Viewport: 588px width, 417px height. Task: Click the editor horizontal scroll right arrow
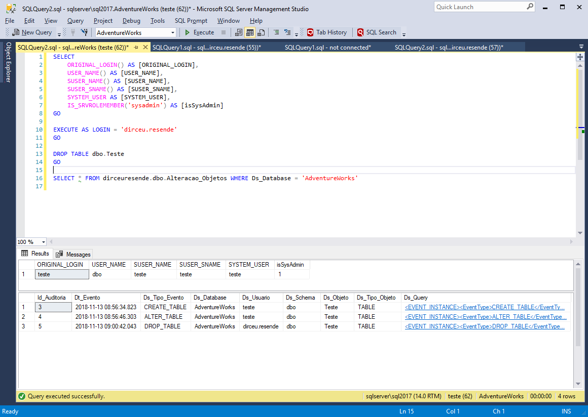pyautogui.click(x=571, y=242)
